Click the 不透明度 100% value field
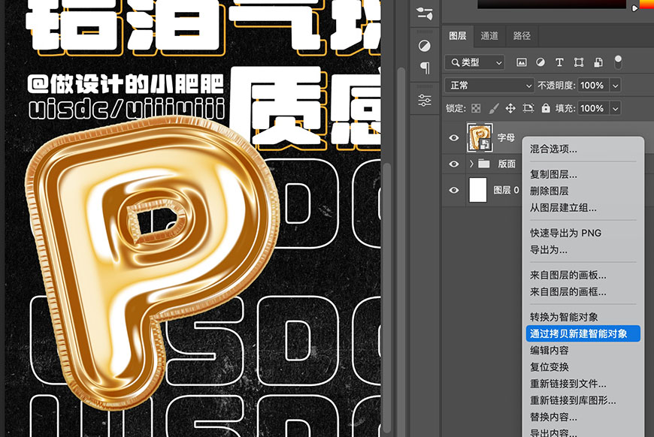Viewport: 654px width, 437px height. click(x=592, y=86)
